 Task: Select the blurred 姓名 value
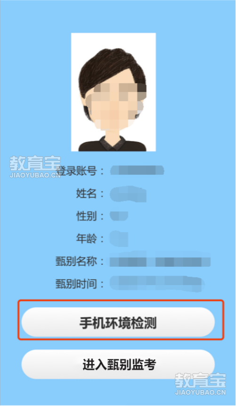click(128, 194)
